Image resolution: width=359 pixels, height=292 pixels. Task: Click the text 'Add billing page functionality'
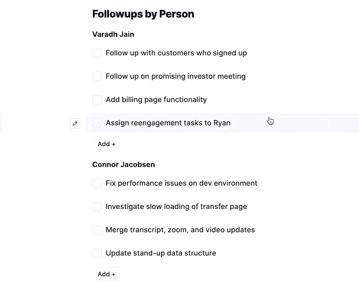(156, 100)
